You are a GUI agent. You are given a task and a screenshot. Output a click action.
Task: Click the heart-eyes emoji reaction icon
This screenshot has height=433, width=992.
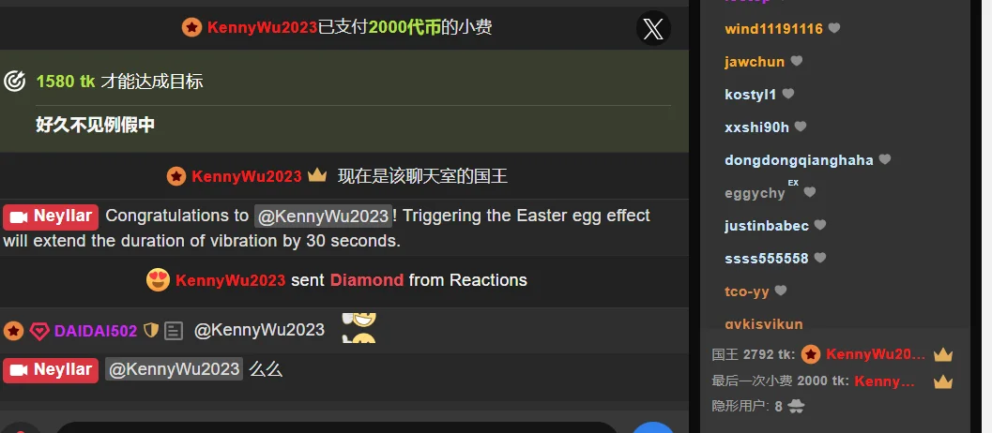[158, 279]
